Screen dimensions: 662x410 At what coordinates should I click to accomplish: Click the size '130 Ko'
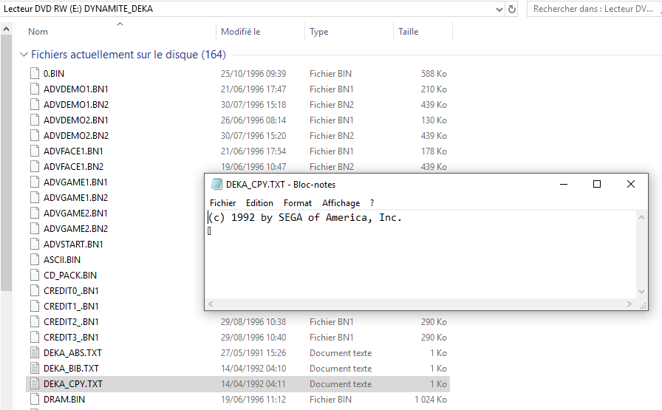point(434,120)
